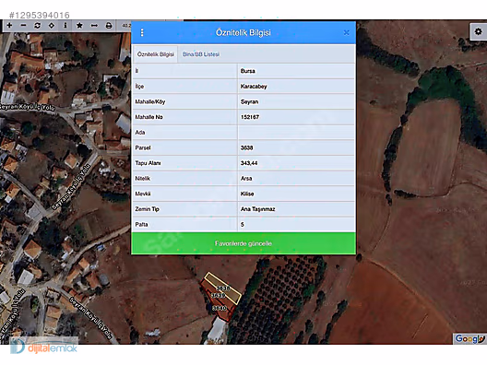Click the İlçe row label
The width and height of the screenshot is (487, 365).
coord(140,87)
